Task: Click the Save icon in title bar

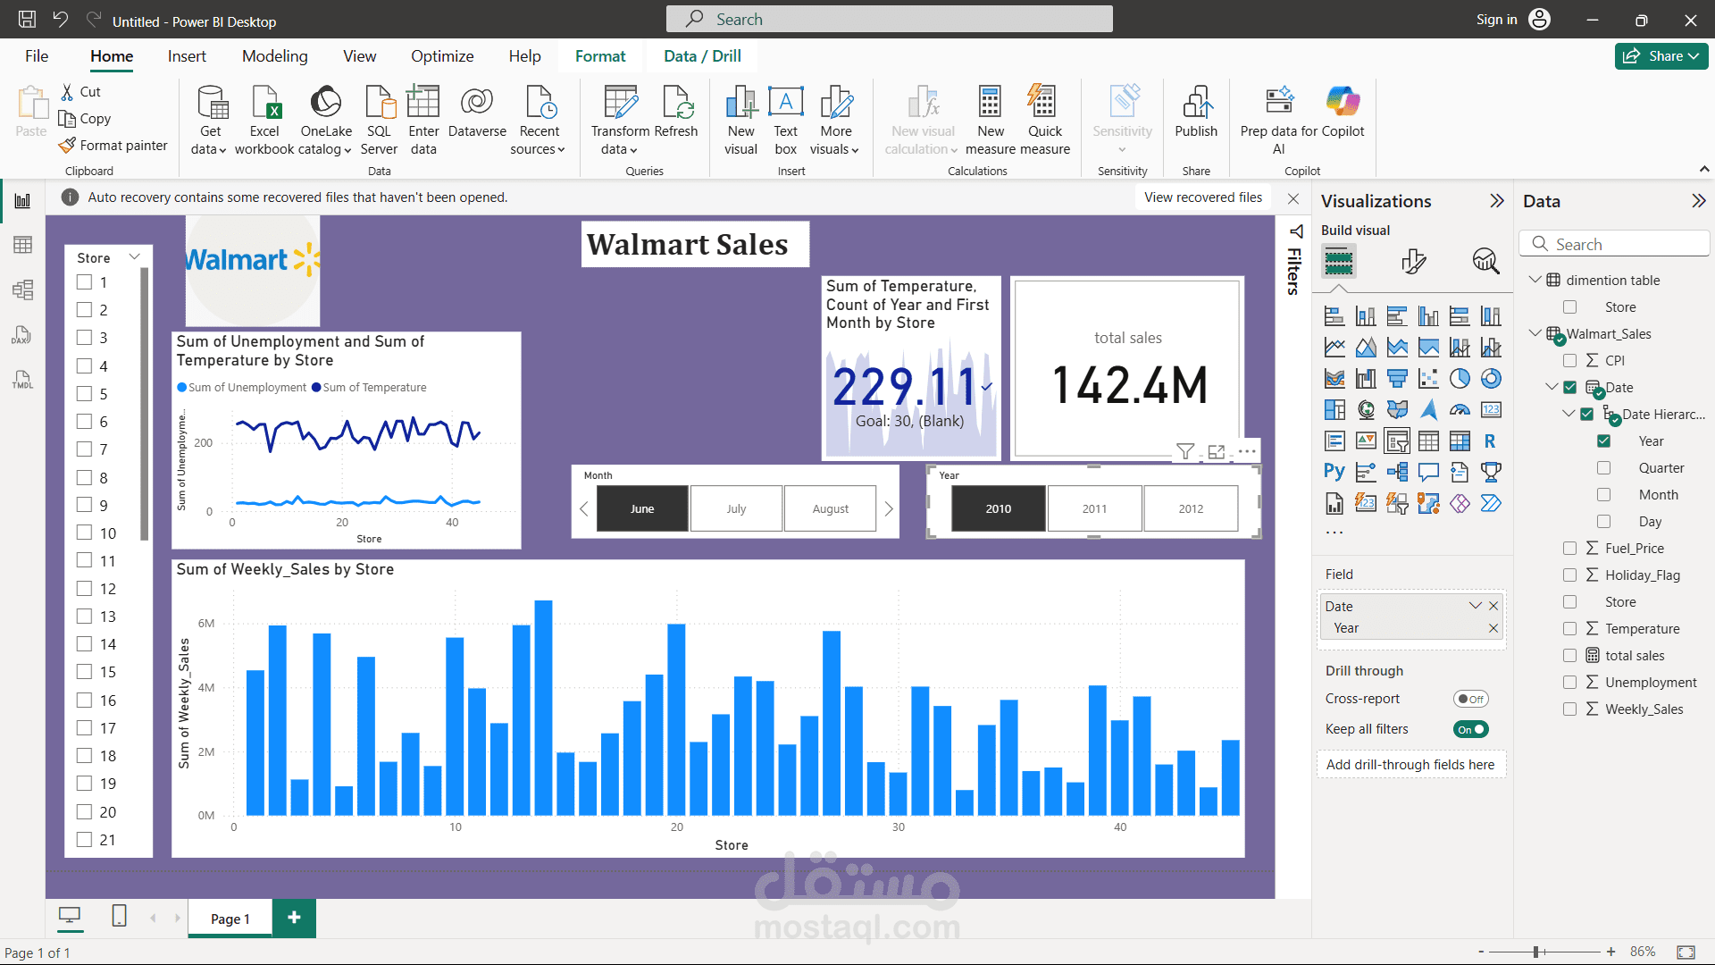Action: tap(27, 20)
